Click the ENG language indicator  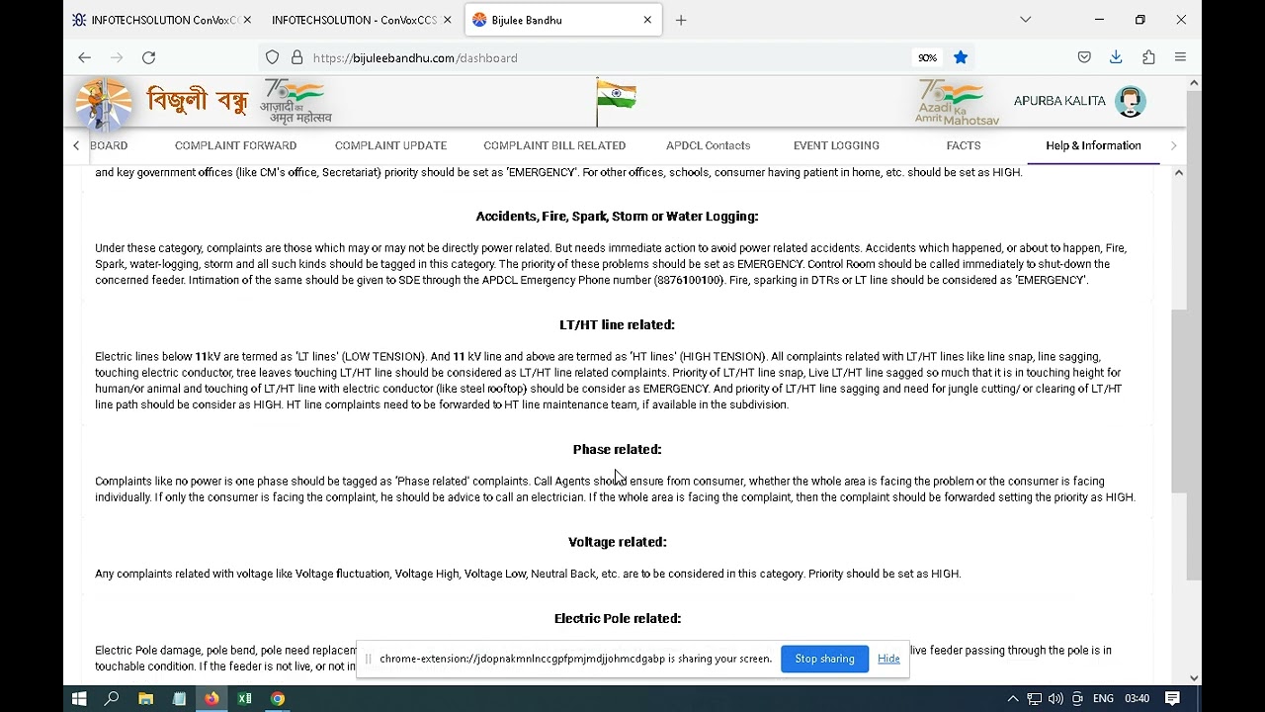(1103, 698)
